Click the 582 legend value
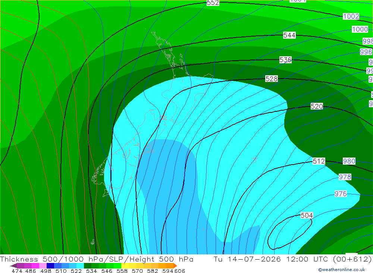This screenshot has height=273, width=373. (153, 271)
